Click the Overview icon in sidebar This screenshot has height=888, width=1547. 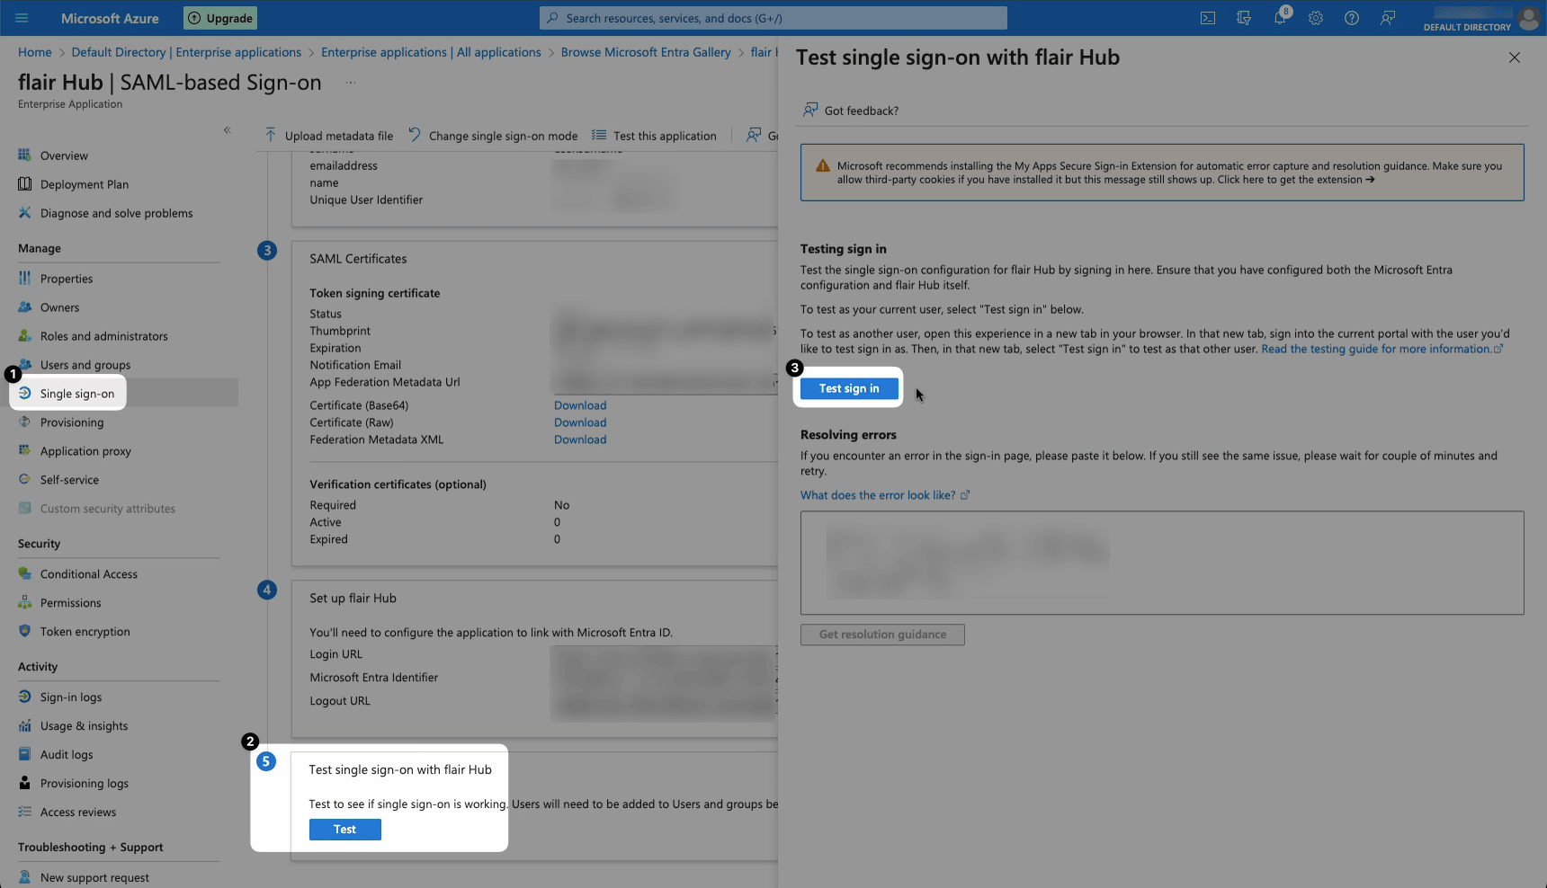click(25, 155)
